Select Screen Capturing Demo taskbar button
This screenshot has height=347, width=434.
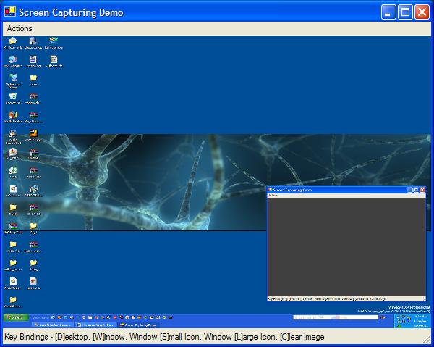(138, 325)
